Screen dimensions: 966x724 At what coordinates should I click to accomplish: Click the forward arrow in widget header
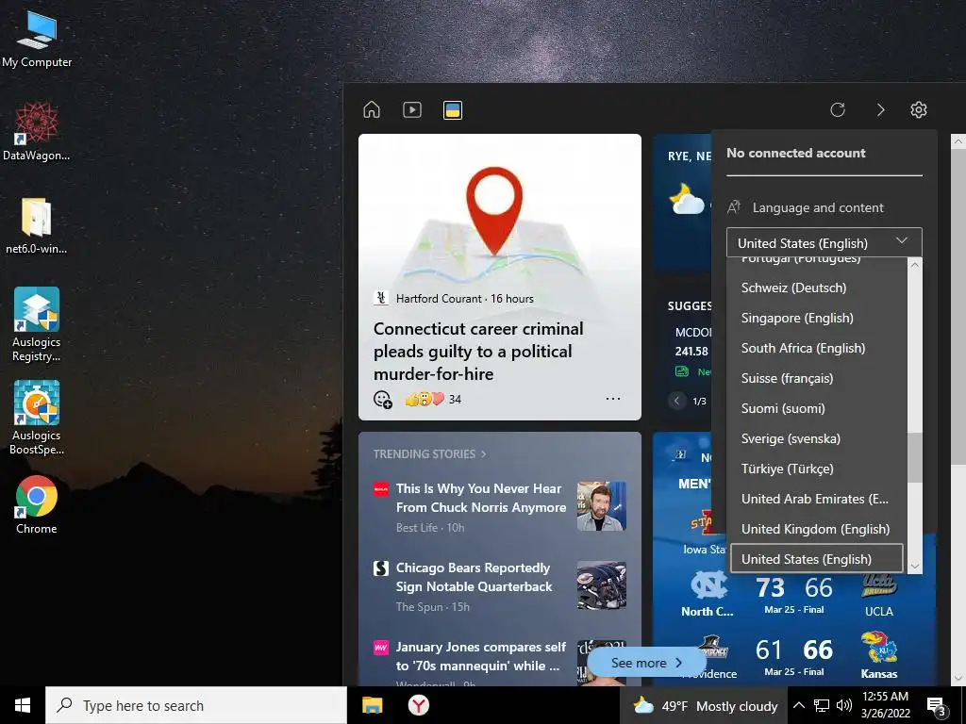click(880, 109)
